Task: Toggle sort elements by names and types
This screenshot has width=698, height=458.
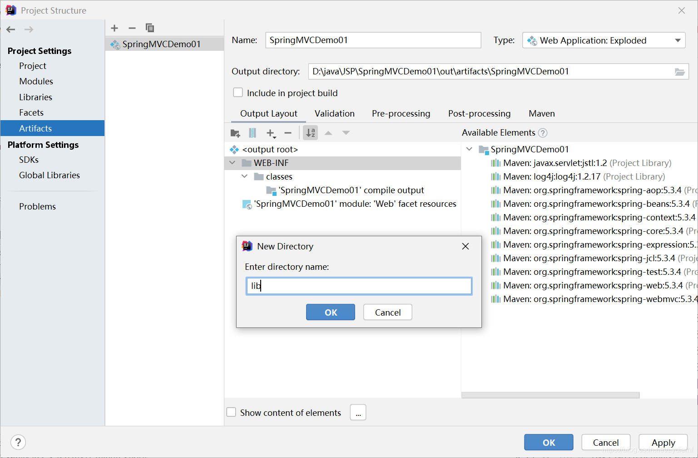Action: coord(311,133)
